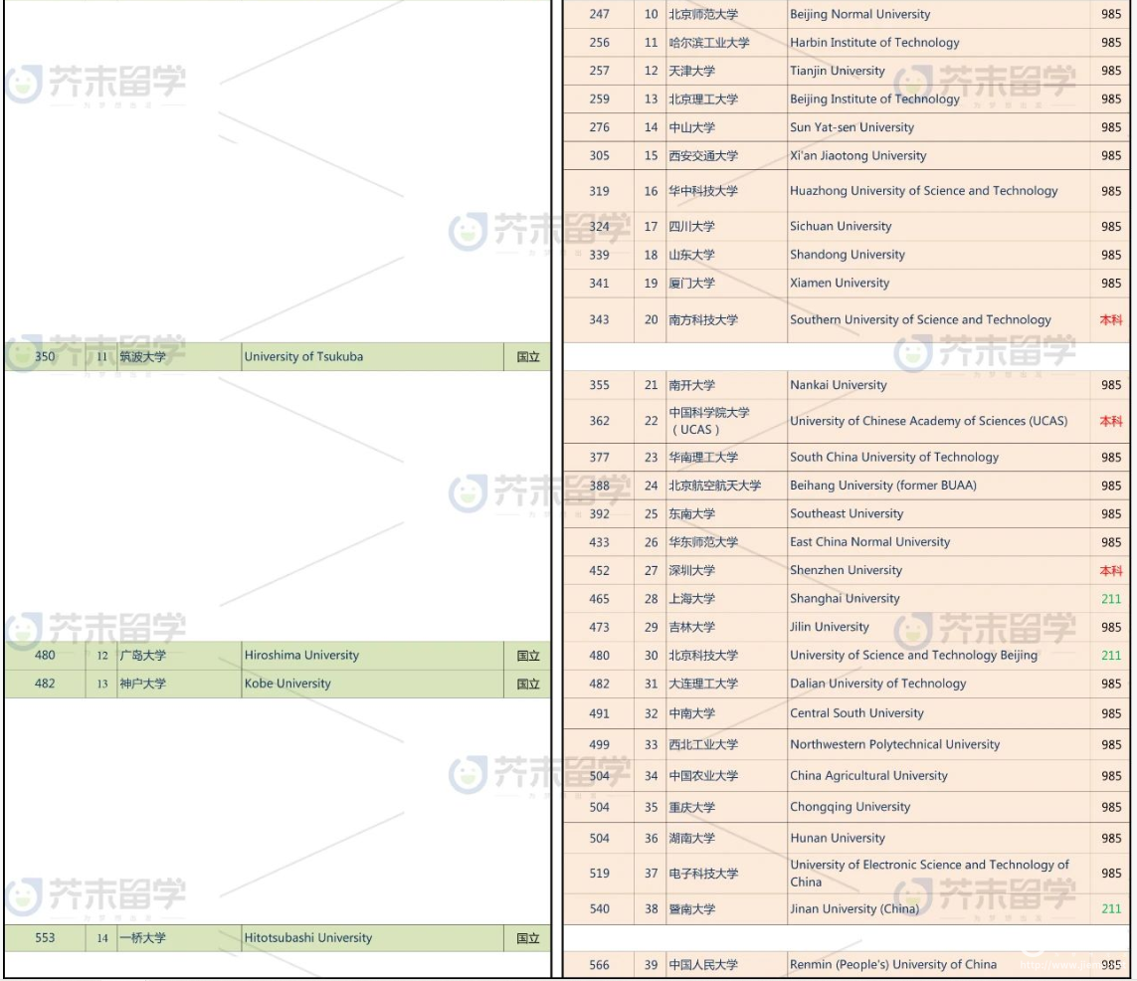
Task: Select the Shenzhen University cell
Action: click(938, 571)
